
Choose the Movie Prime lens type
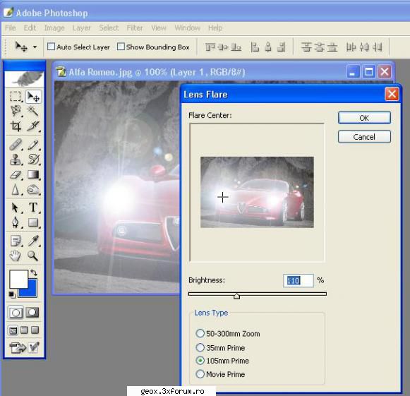click(x=200, y=374)
